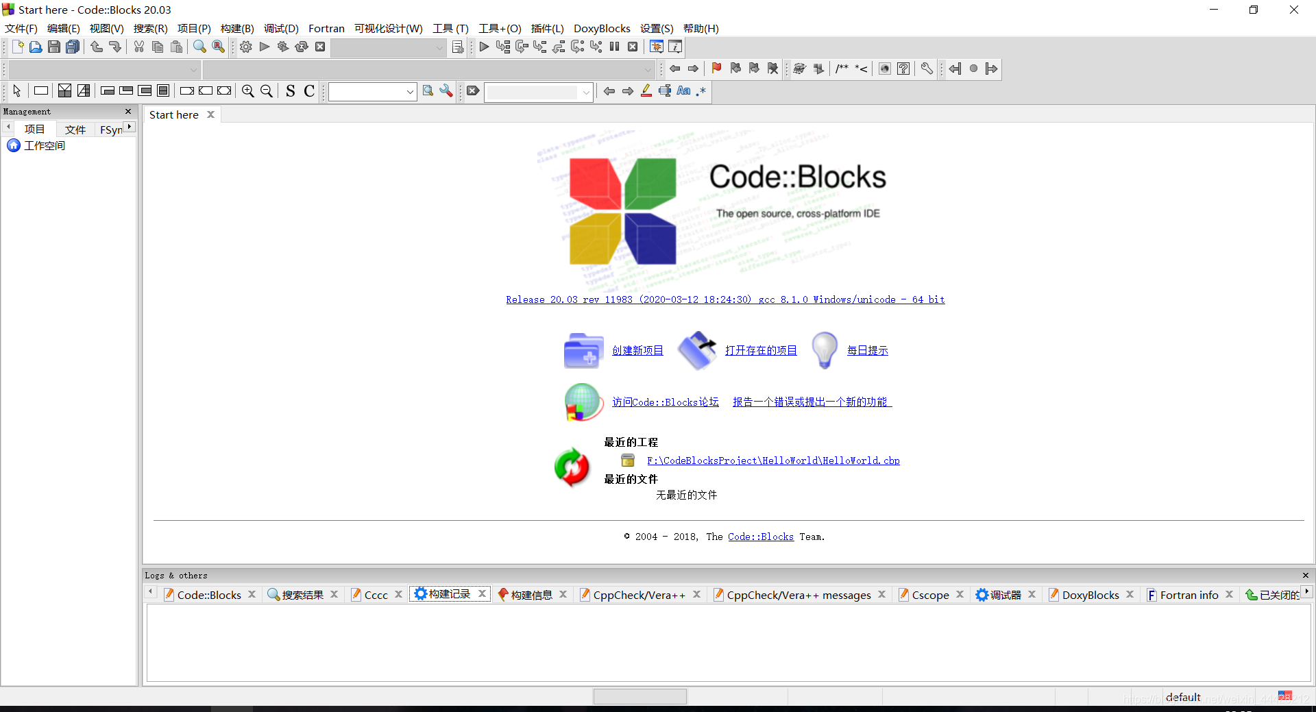The image size is (1316, 712).
Task: Click the Zoom in magnifier icon
Action: tap(248, 90)
